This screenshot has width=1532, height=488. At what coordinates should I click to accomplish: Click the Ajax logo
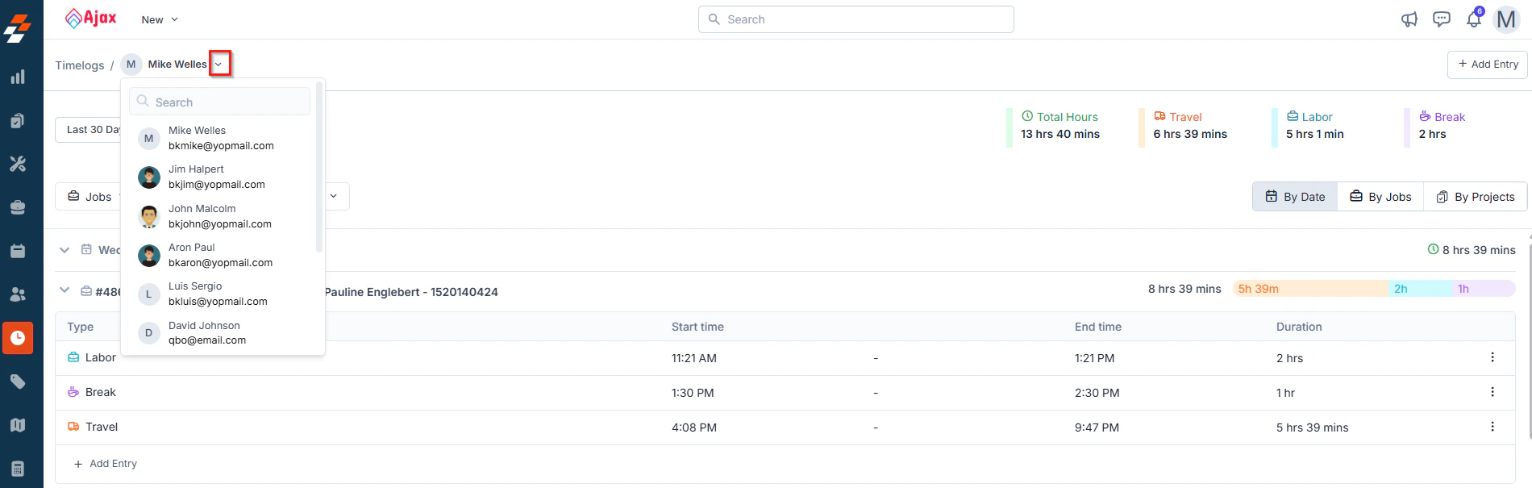pos(90,18)
